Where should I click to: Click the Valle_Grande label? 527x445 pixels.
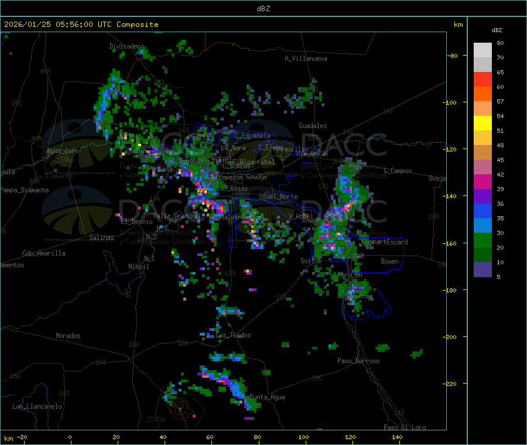[174, 216]
